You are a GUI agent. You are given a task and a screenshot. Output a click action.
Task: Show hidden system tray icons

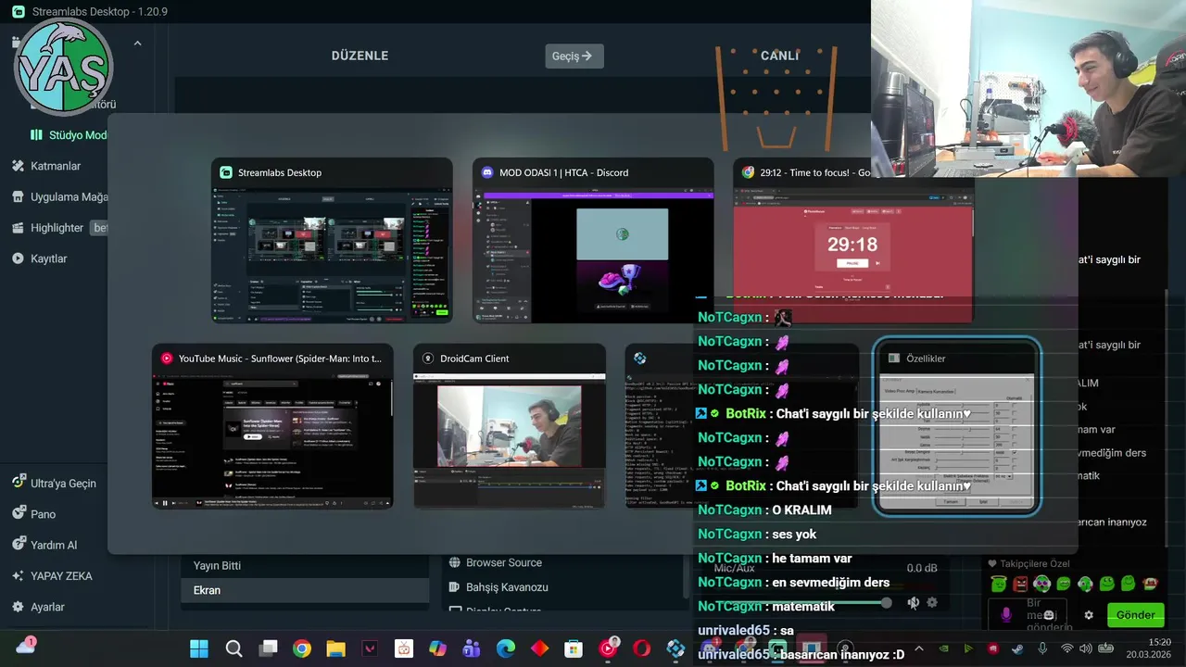(x=919, y=648)
